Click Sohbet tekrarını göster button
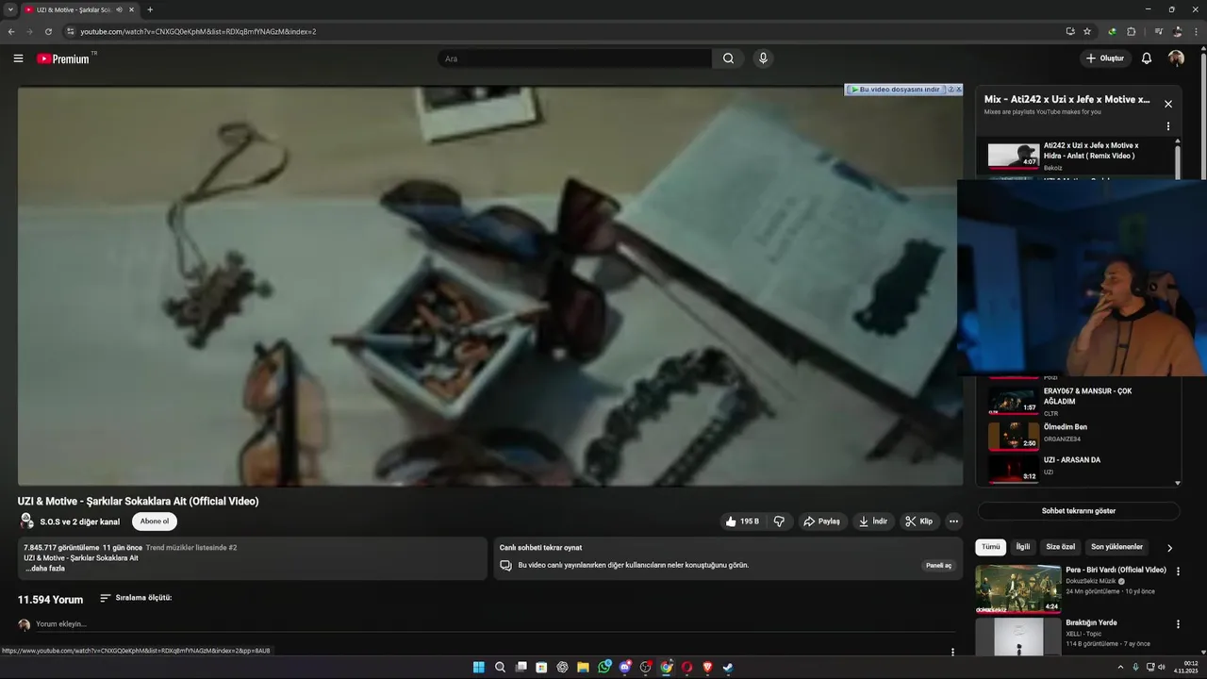Viewport: 1207px width, 679px height. pos(1078,511)
